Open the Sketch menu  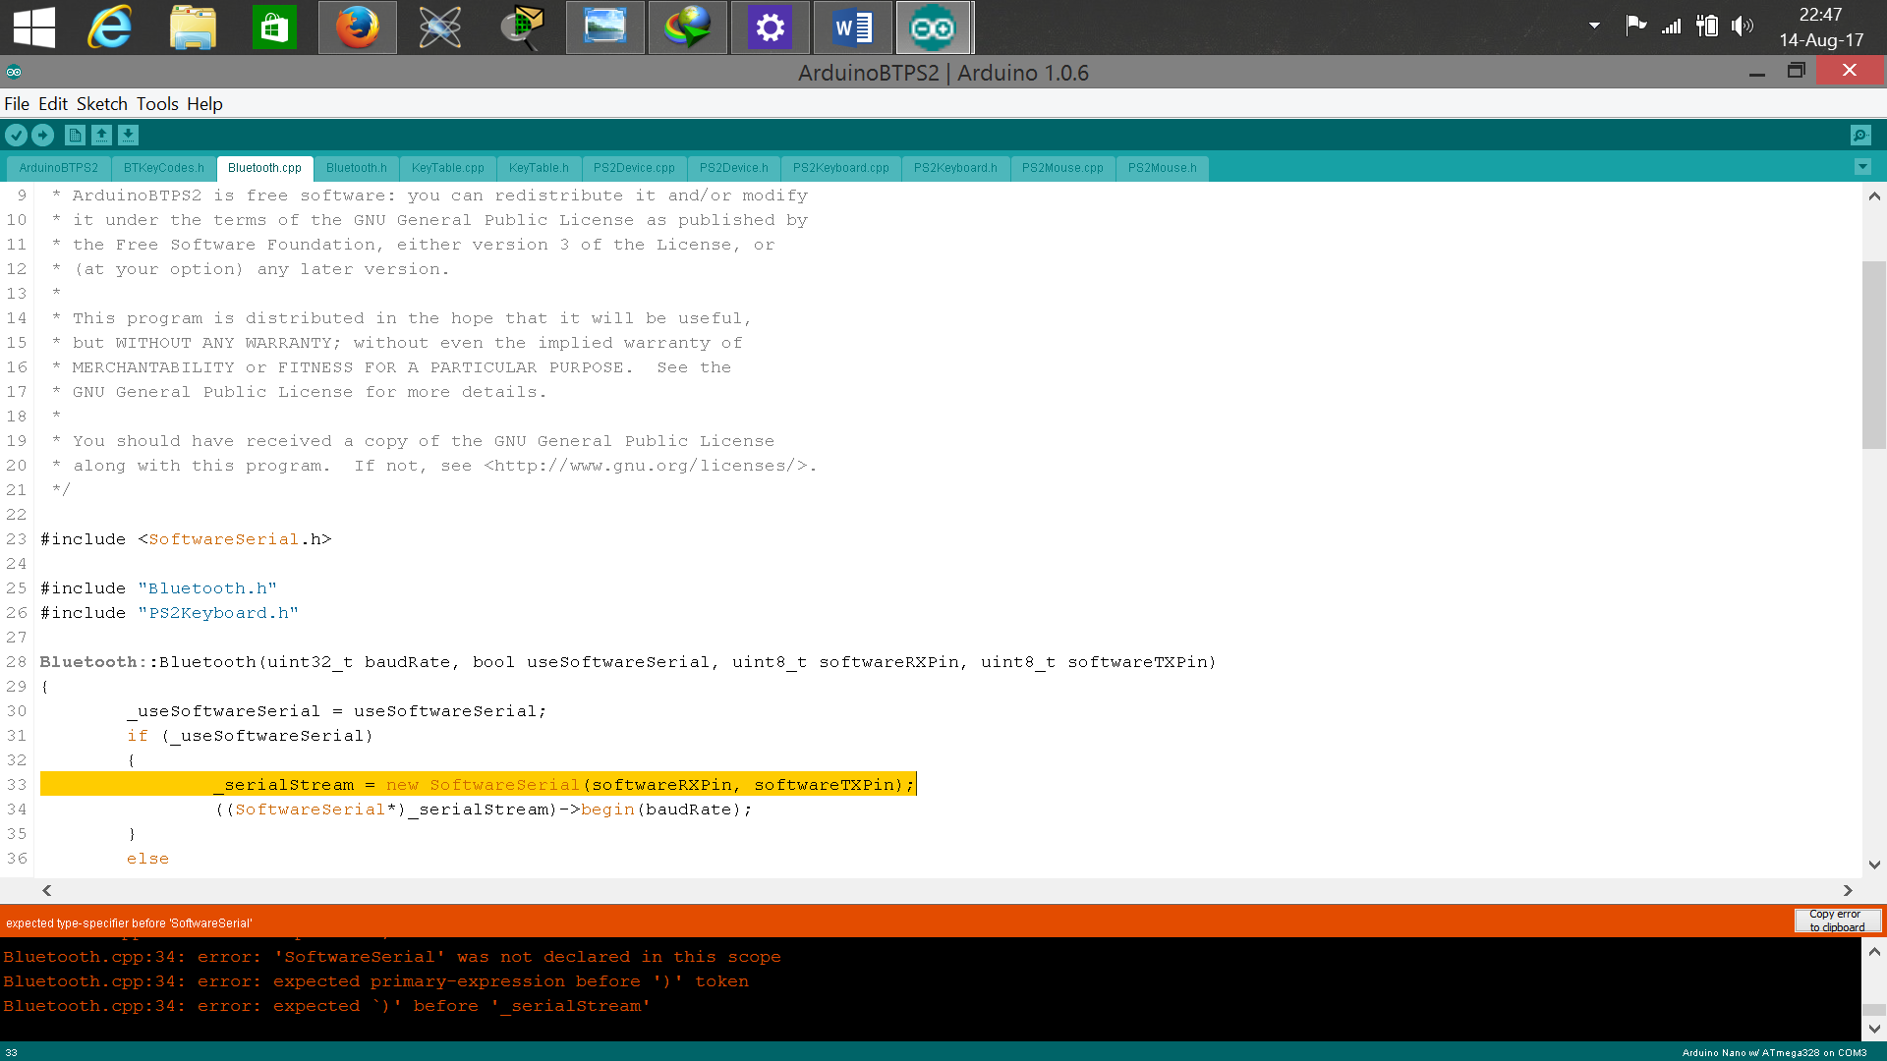coord(101,104)
